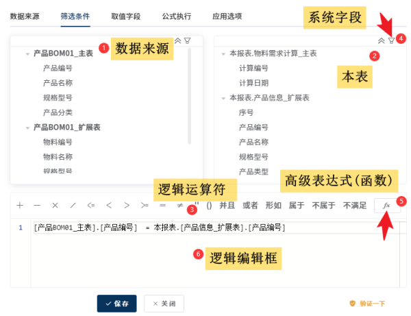
Task: Open the 应用选项 tab
Action: 227,16
